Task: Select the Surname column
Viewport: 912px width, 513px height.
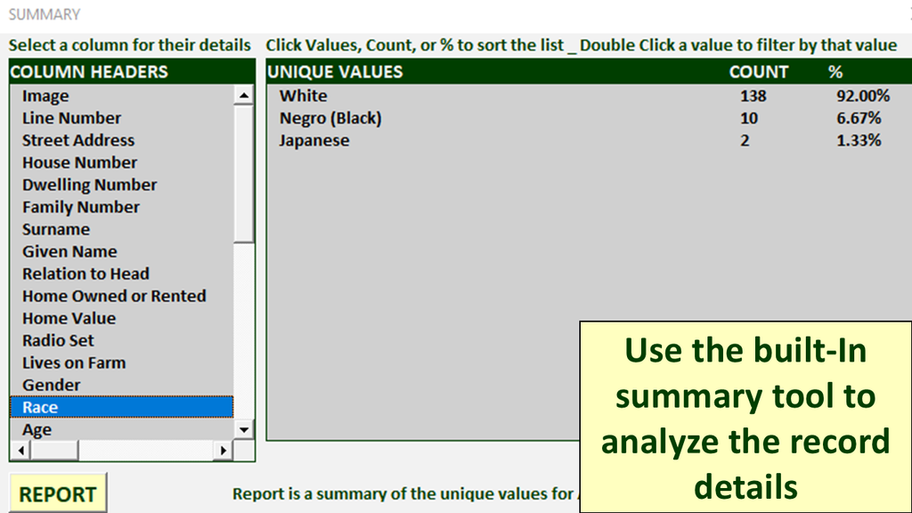Action: [x=56, y=230]
